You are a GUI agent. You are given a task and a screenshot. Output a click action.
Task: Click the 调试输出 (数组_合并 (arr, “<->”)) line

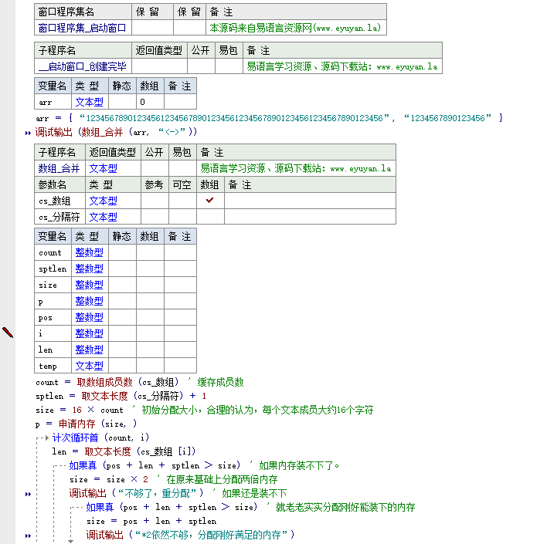[116, 132]
